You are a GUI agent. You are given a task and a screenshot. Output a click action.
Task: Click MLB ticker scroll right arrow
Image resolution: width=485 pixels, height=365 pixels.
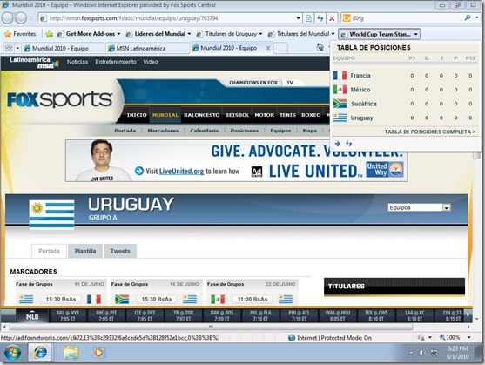click(468, 314)
